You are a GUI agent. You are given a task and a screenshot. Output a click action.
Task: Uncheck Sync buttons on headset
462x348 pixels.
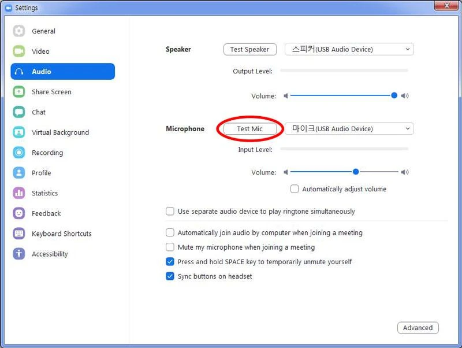170,276
